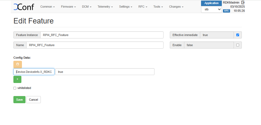
Task: Expand the Common menu
Action: coord(47,7)
